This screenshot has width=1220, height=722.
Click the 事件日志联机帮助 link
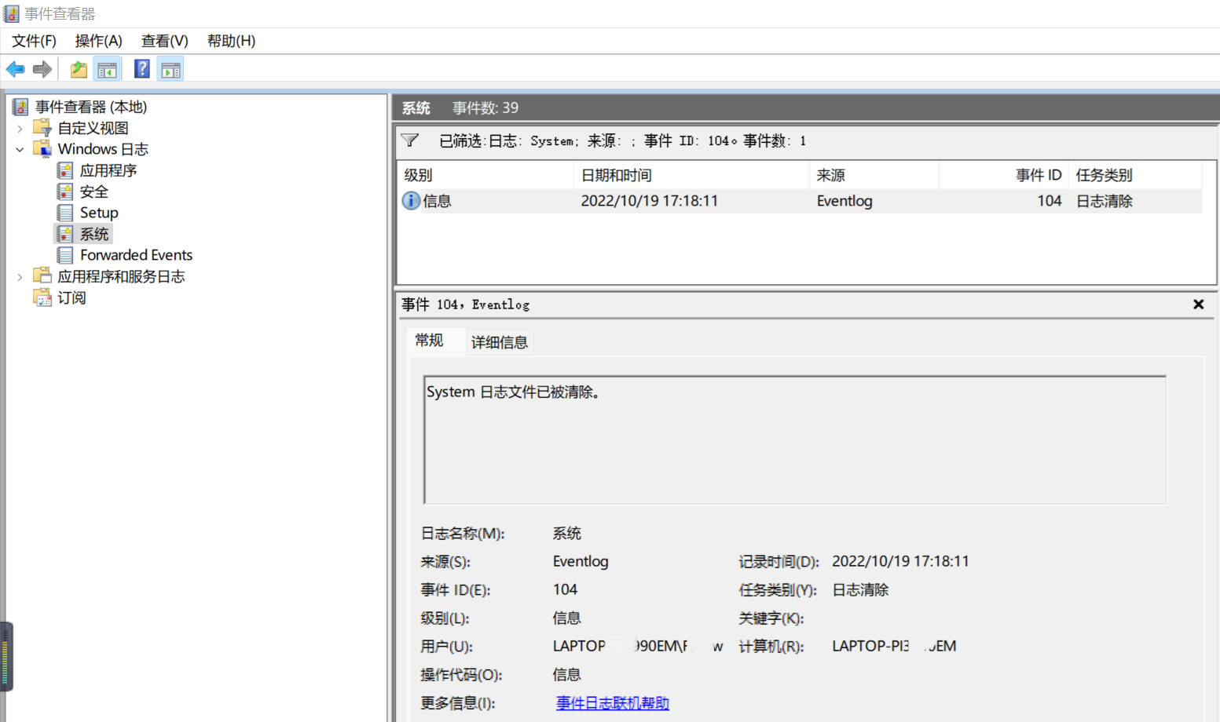point(612,703)
